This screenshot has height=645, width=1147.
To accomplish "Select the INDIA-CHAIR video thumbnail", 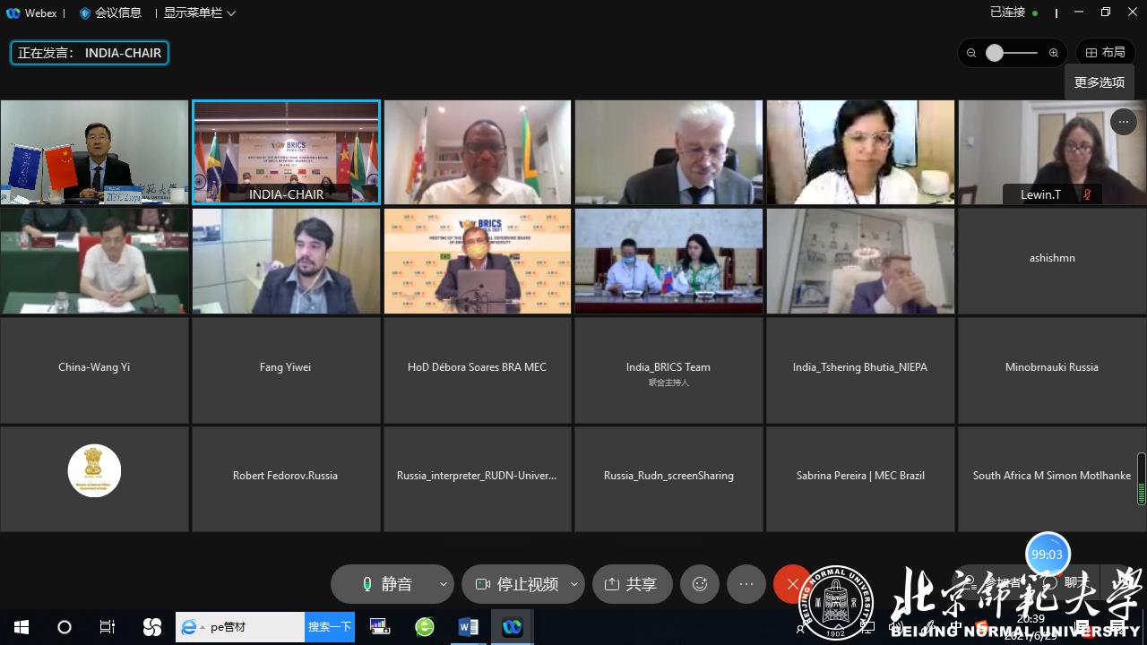I will [x=286, y=151].
